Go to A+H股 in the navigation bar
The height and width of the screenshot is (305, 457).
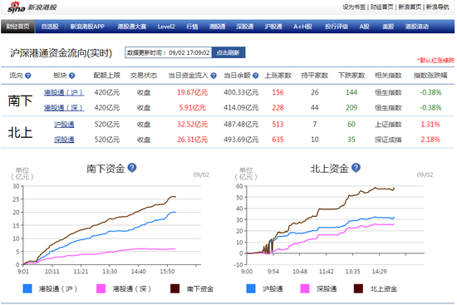click(302, 27)
